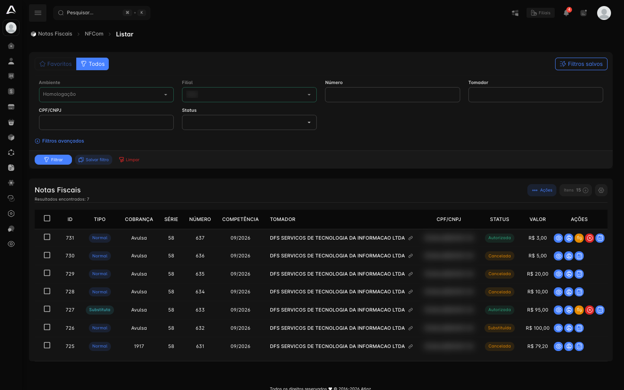Click the orange swap icon for invoice 731
624x390 pixels.
pos(579,238)
